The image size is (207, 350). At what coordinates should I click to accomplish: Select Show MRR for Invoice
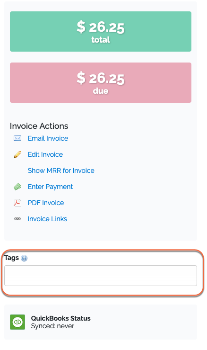[61, 171]
